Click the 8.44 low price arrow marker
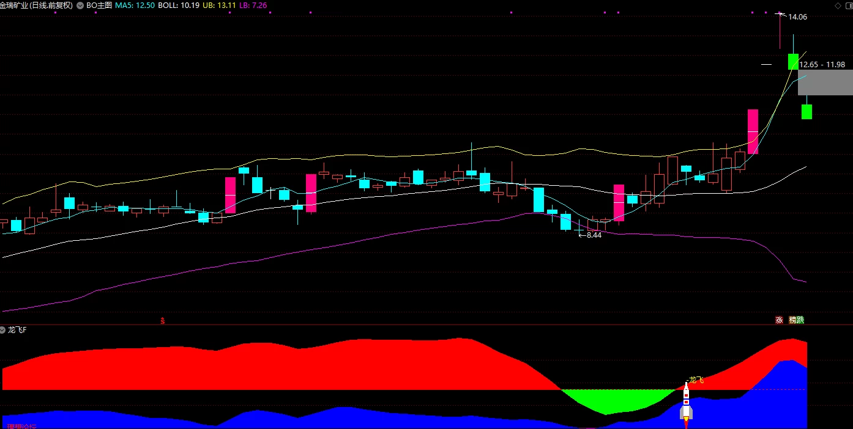The height and width of the screenshot is (429, 853). click(x=590, y=235)
